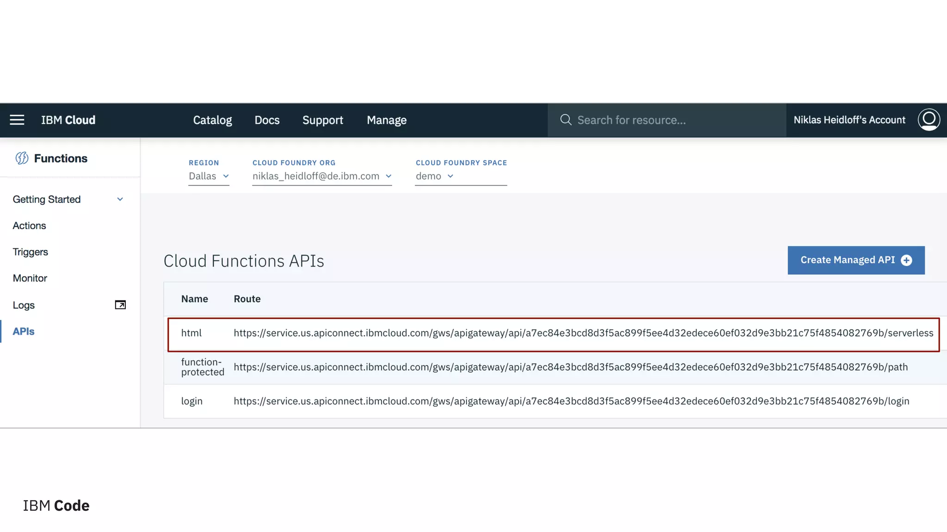947x532 pixels.
Task: Open the Support menu item
Action: 323,120
